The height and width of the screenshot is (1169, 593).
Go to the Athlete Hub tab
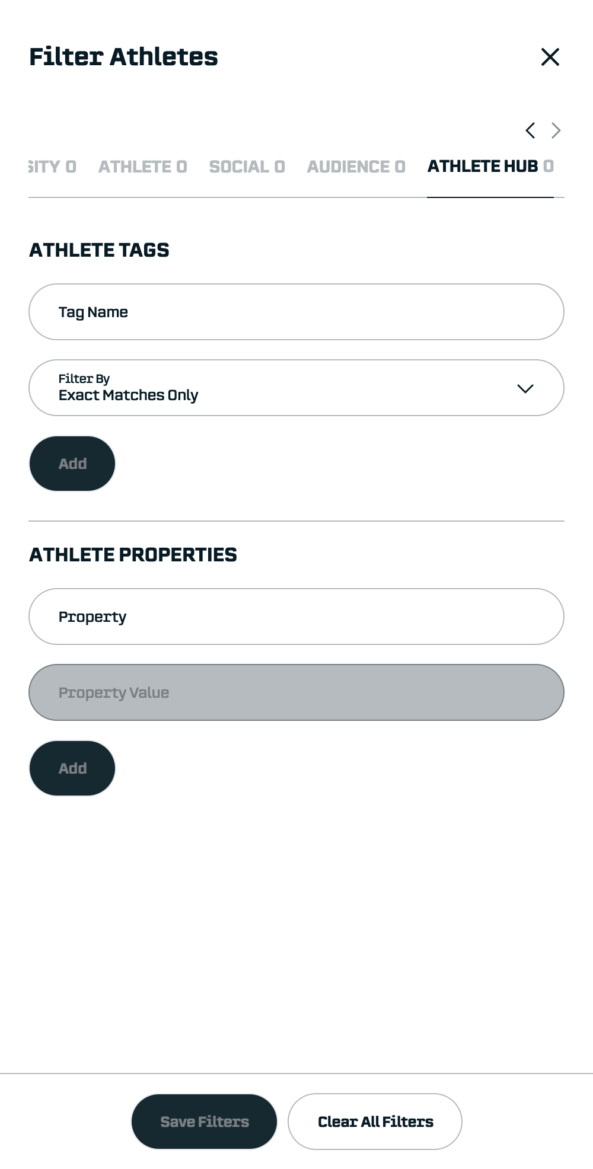(x=490, y=167)
